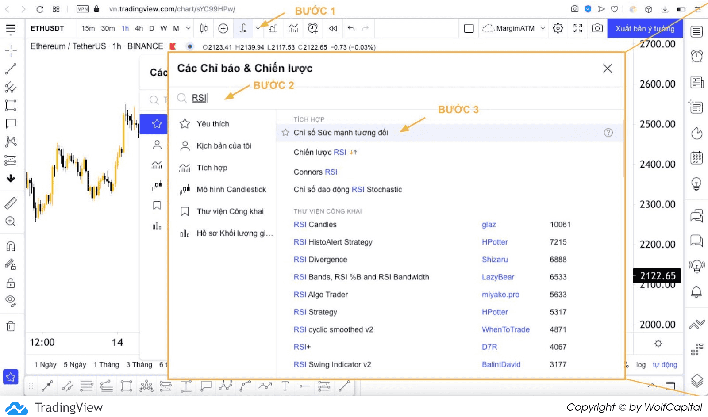
Task: Switch to 15m timeframe
Action: pos(88,28)
